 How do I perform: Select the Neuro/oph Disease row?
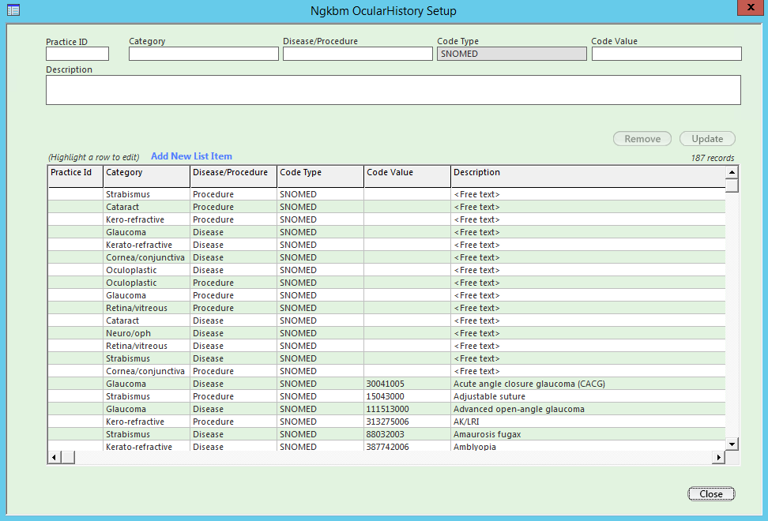[386, 333]
